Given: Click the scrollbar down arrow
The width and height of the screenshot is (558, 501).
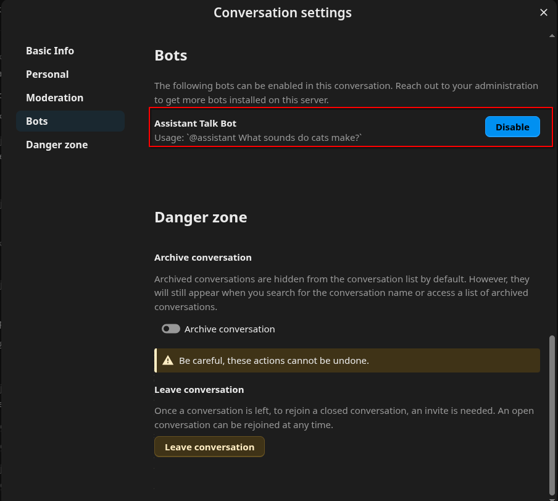Looking at the screenshot, I should click(552, 495).
